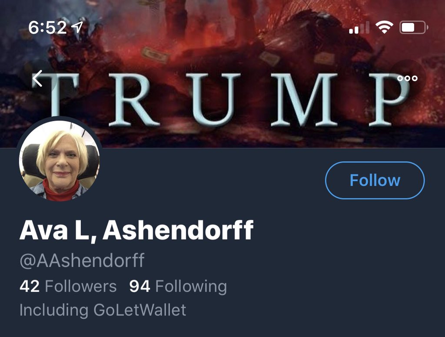This screenshot has height=337, width=445.
Task: Tap the Wi-Fi status icon
Action: click(x=384, y=27)
